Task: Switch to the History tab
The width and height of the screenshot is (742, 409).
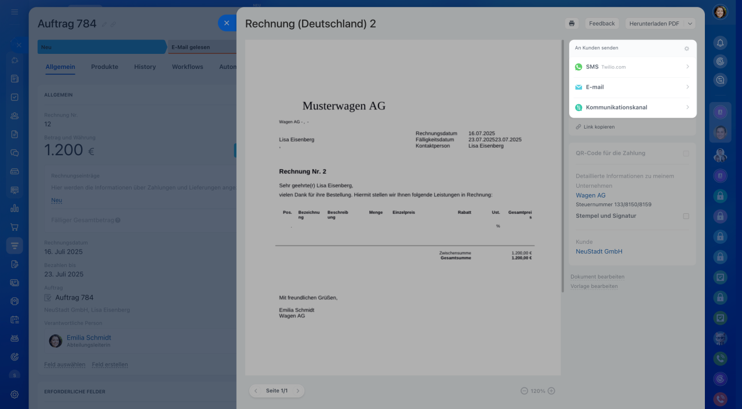Action: click(145, 67)
